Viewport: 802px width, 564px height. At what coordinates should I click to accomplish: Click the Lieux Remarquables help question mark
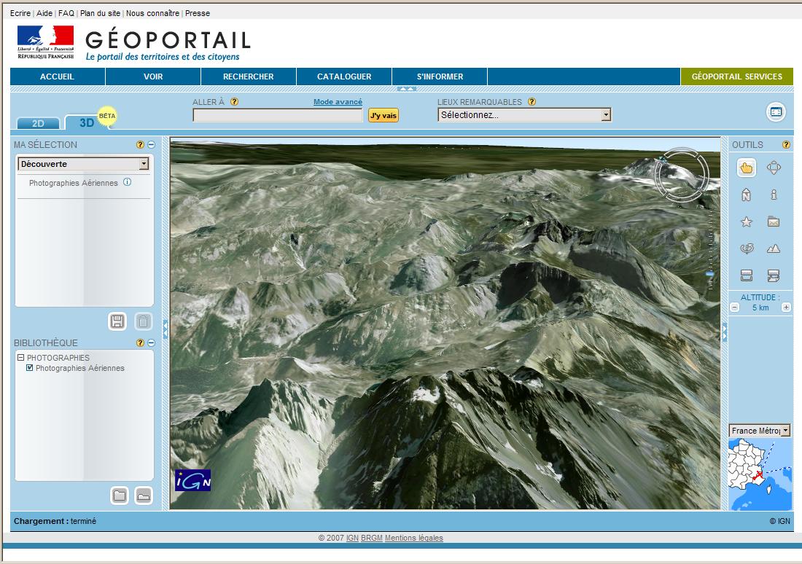point(532,101)
